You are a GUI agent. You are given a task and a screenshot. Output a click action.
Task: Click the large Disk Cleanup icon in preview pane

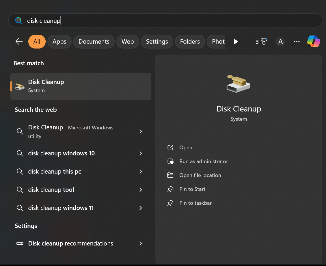[239, 84]
